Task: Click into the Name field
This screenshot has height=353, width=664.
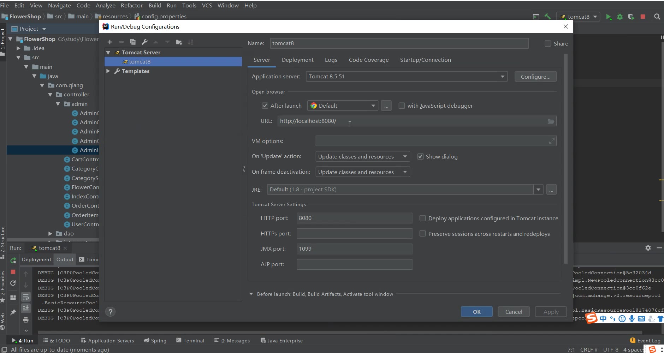Action: (x=399, y=43)
